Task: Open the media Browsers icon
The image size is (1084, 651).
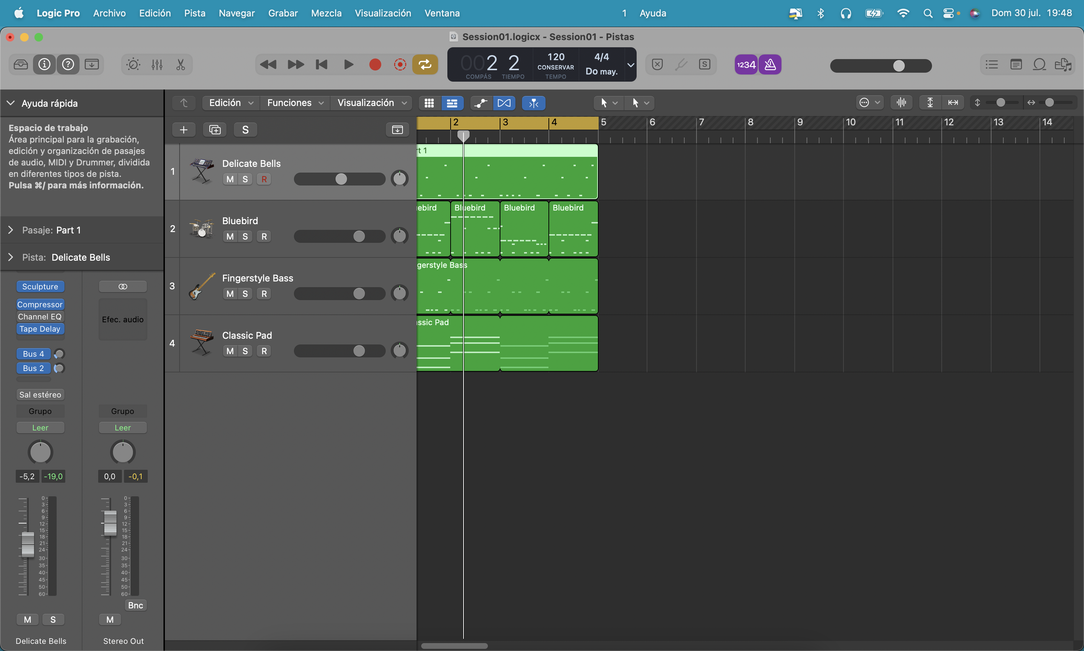Action: pos(1063,64)
